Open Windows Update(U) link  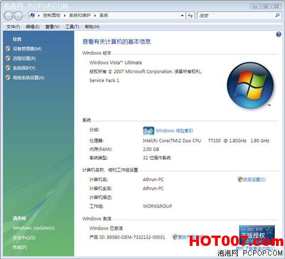pos(34,228)
